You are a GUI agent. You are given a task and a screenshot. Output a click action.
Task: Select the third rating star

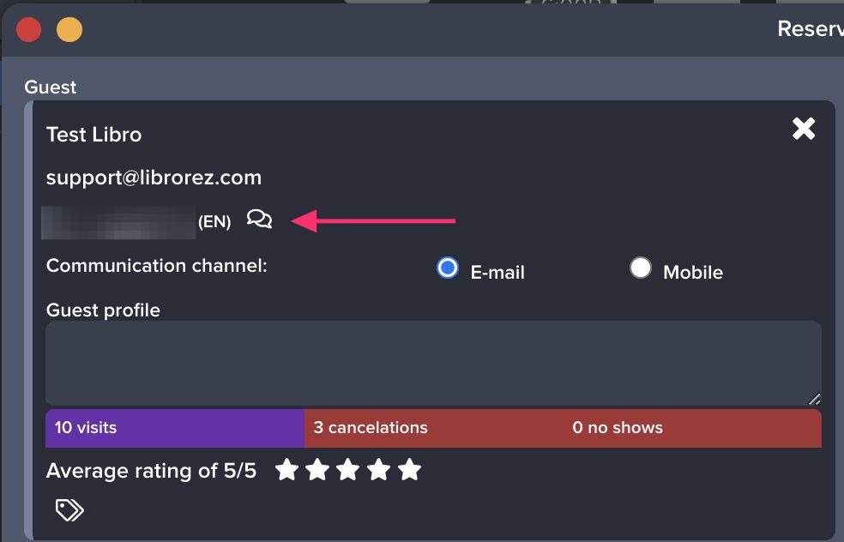point(348,470)
